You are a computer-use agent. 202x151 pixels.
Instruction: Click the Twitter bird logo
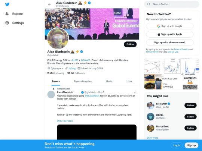[7, 4]
